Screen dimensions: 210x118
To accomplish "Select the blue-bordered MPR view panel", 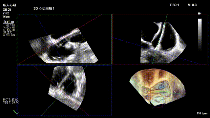I will pos(64,90).
